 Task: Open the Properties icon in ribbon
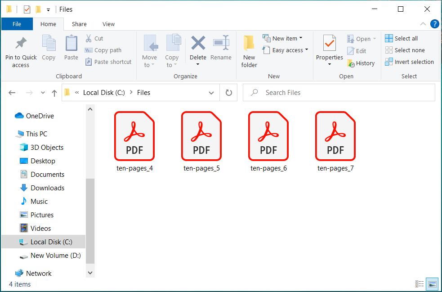[329, 44]
